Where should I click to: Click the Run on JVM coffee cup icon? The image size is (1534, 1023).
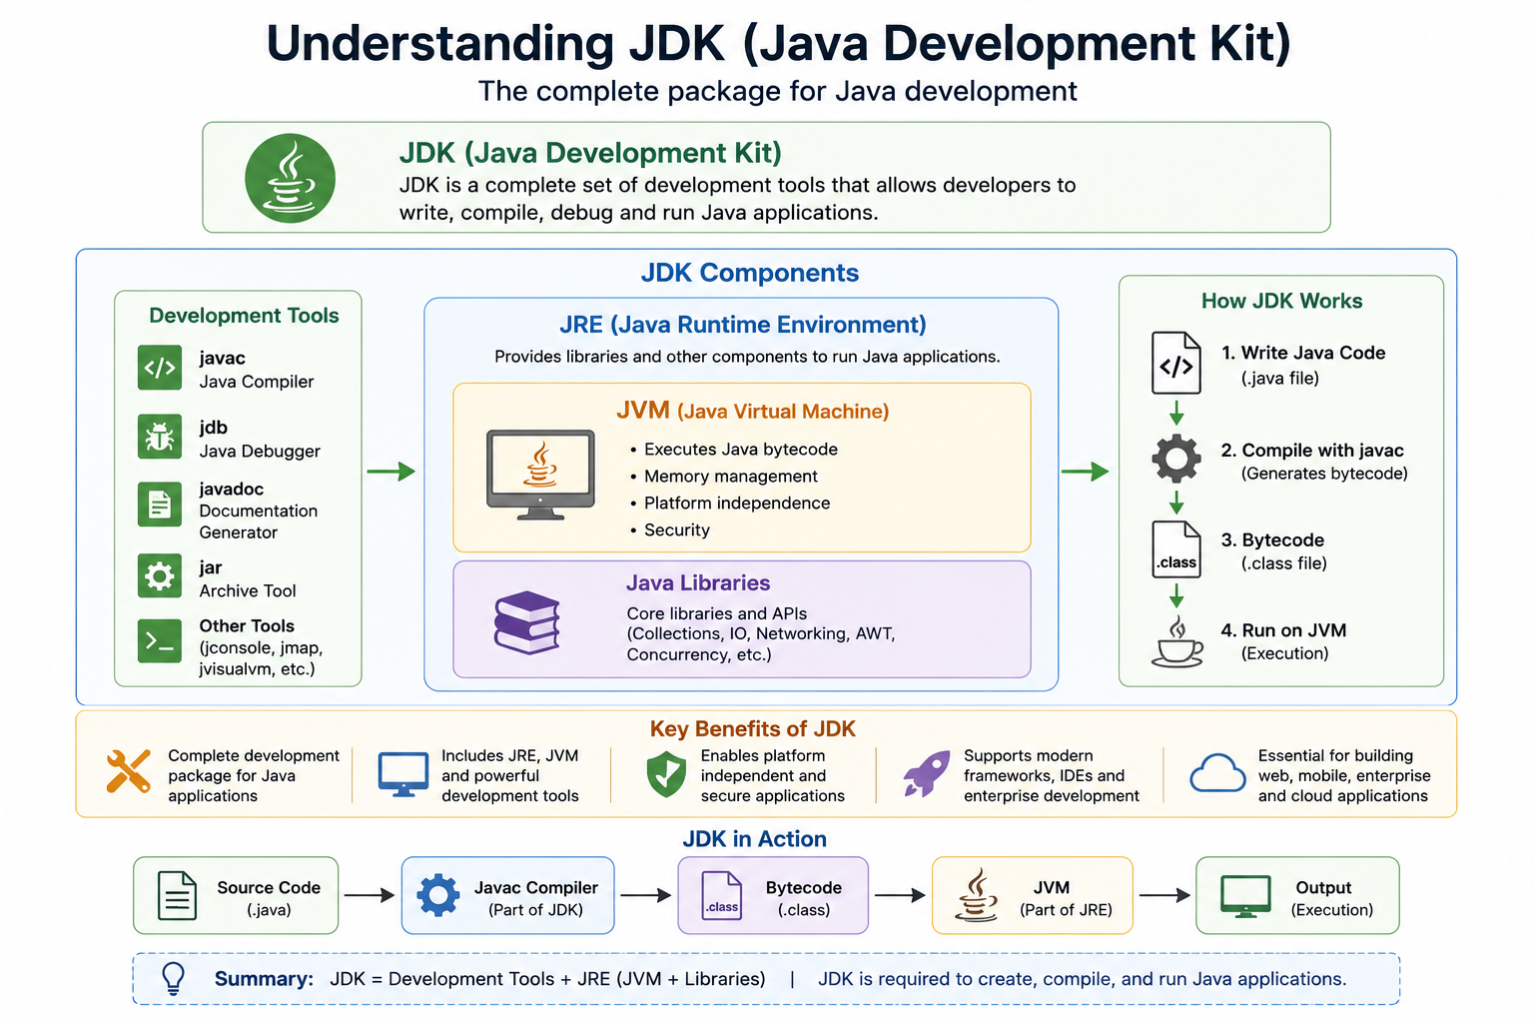[x=1176, y=641]
